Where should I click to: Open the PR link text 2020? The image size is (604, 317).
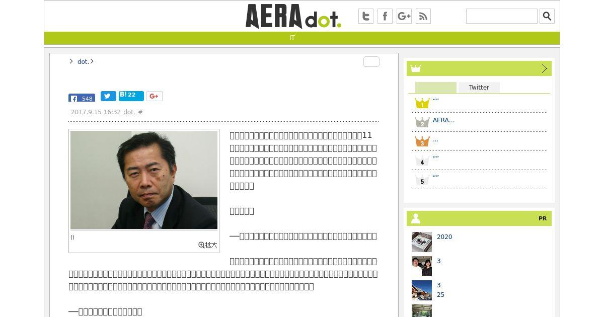tap(444, 237)
